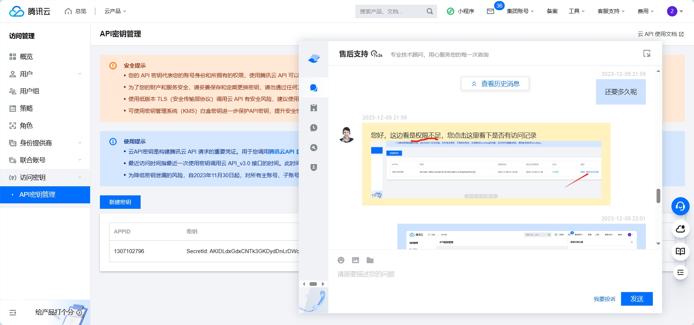Click the 我要投诉 link
The image size is (694, 325).
pyautogui.click(x=605, y=299)
